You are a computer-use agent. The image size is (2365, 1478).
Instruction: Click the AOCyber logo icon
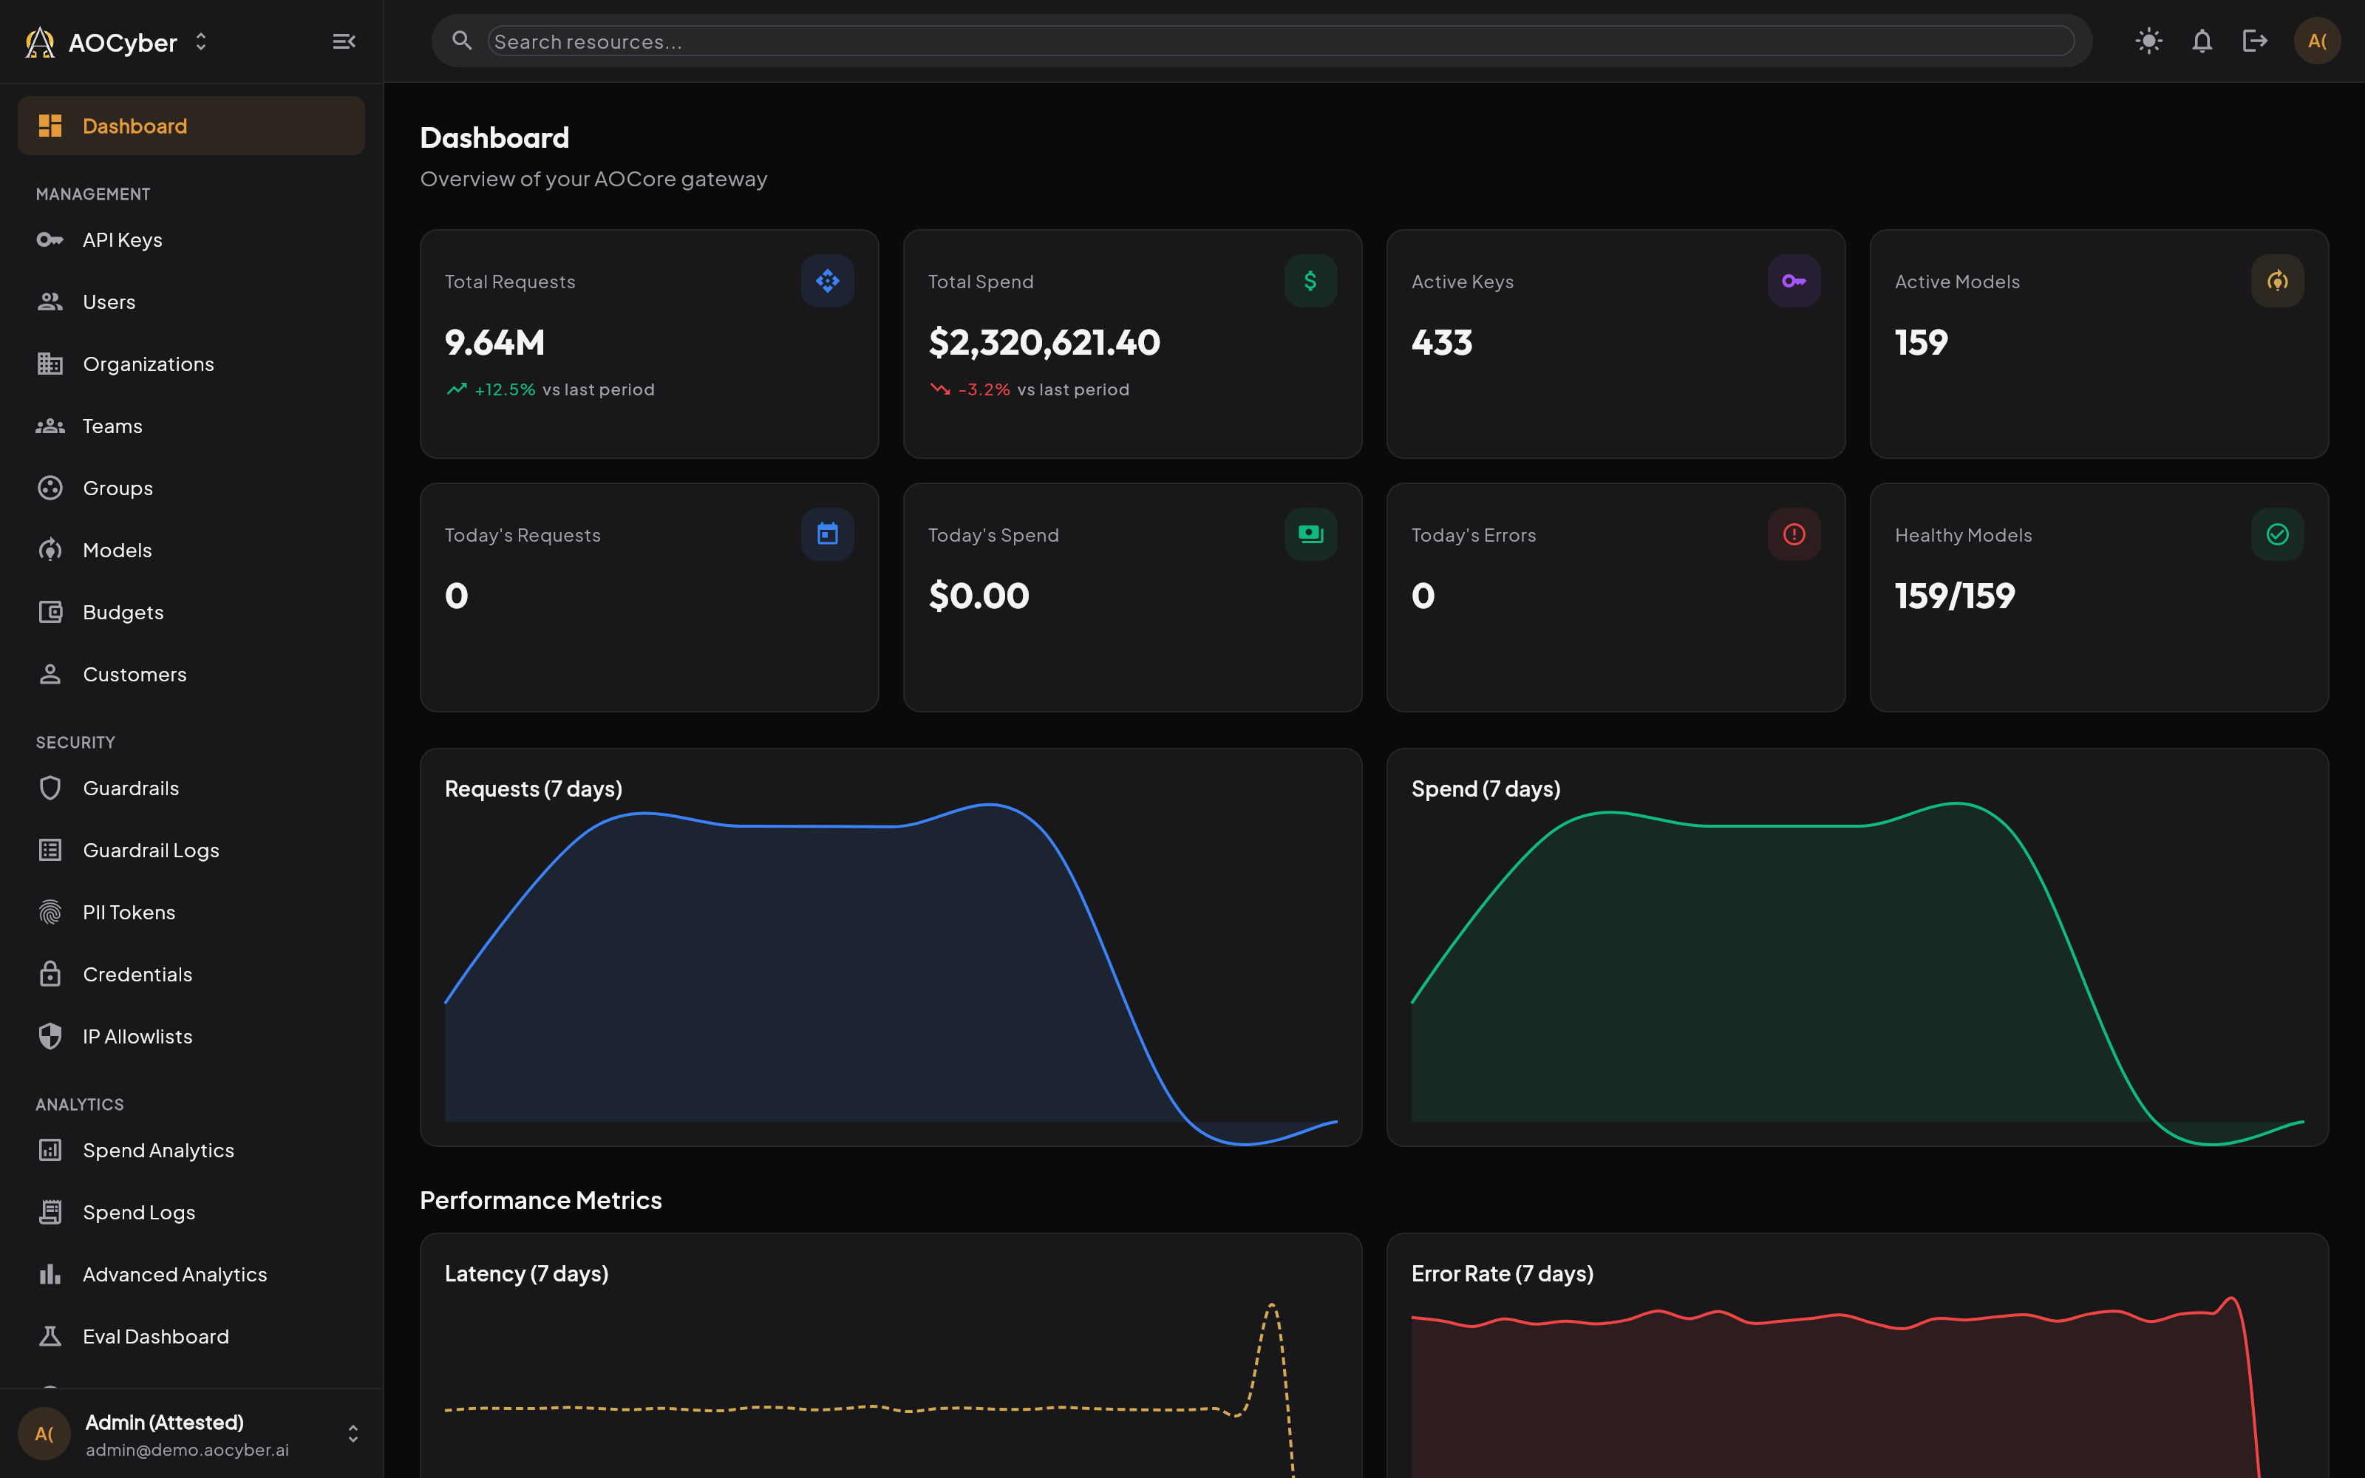coord(40,42)
